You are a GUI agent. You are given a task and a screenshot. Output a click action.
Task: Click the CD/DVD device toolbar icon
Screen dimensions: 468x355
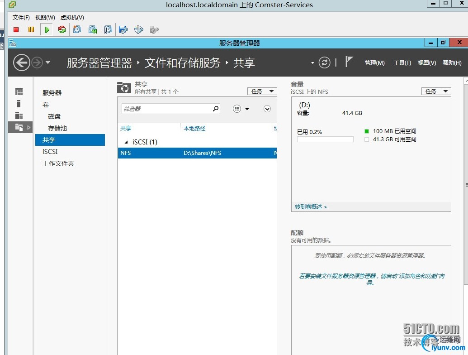coord(139,29)
